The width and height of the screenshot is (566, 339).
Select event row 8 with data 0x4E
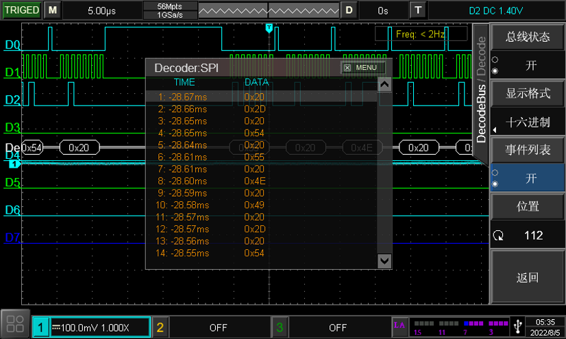(212, 181)
